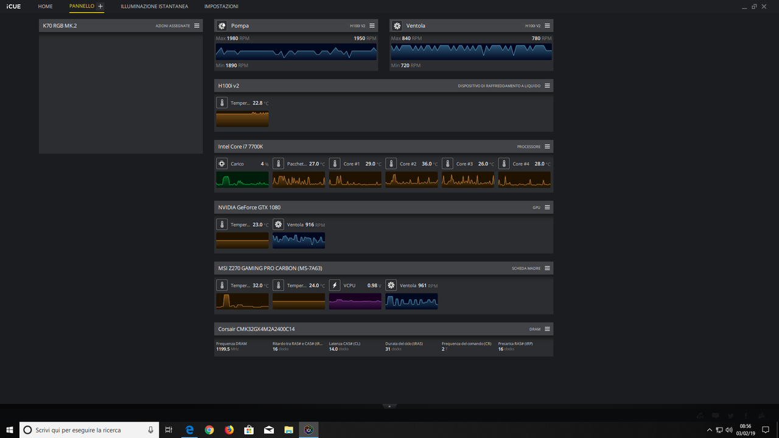
Task: Click the fan icon on the Ventola header
Action: coord(396,25)
